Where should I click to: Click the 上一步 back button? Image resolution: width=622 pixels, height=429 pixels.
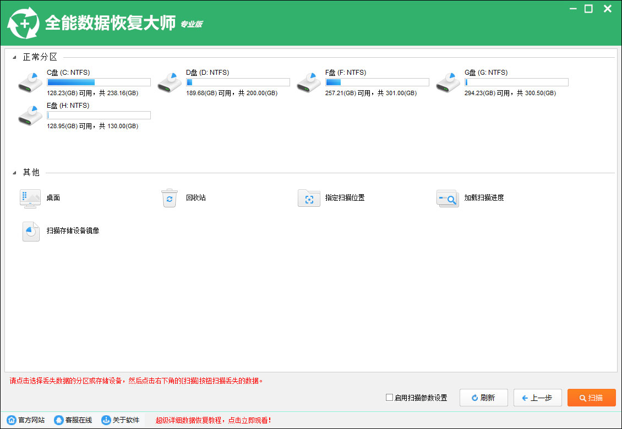click(537, 398)
